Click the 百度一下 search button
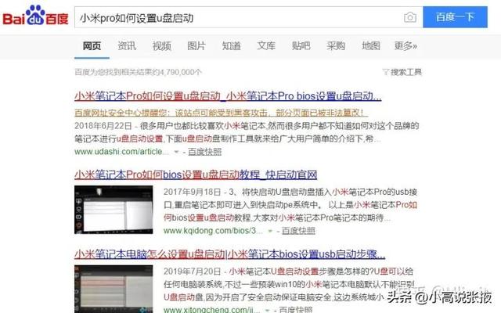501x313 pixels. click(455, 17)
